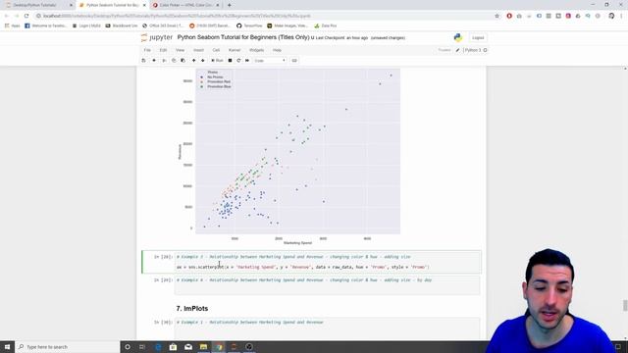
Task: Click the Python logo icon
Action: 458,37
